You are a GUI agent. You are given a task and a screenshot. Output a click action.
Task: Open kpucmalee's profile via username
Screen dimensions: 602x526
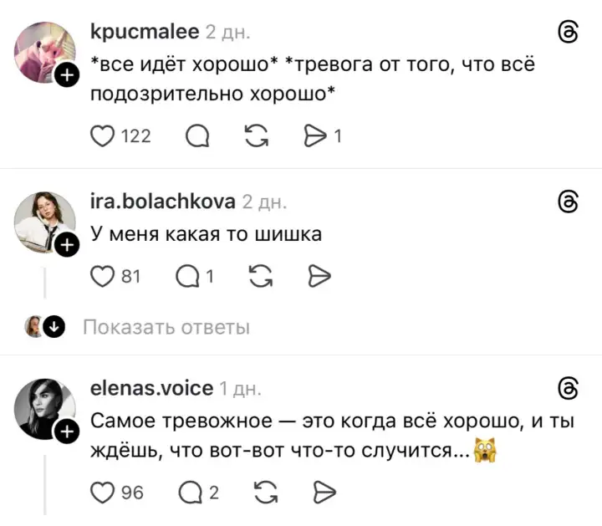(144, 32)
